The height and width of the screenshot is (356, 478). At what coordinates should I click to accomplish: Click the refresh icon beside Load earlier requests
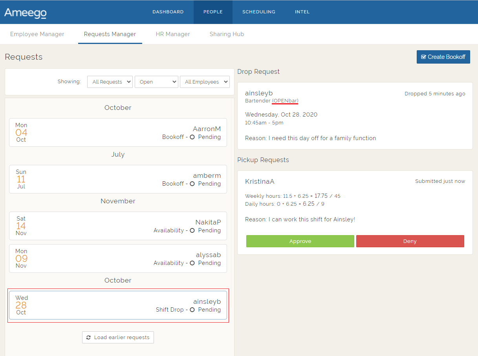88,338
